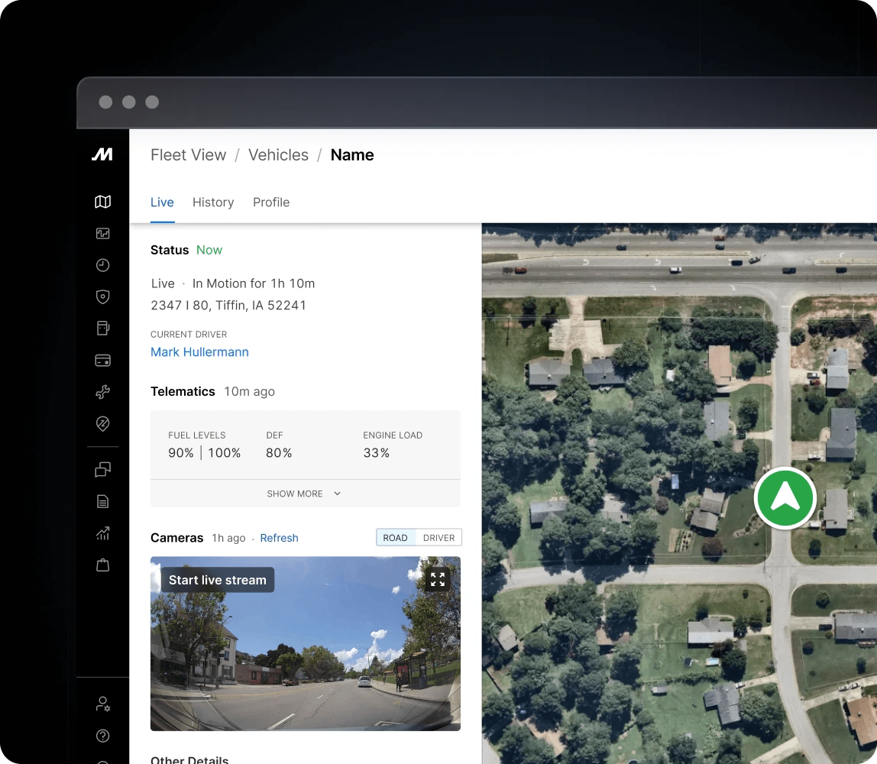The image size is (877, 764).
Task: Click the credit card sidebar icon
Action: pyautogui.click(x=102, y=360)
